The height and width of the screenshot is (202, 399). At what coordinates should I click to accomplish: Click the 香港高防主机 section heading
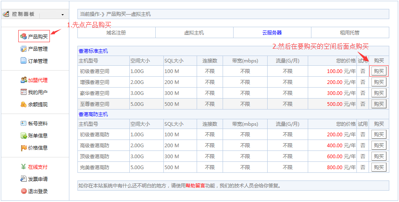93,114
